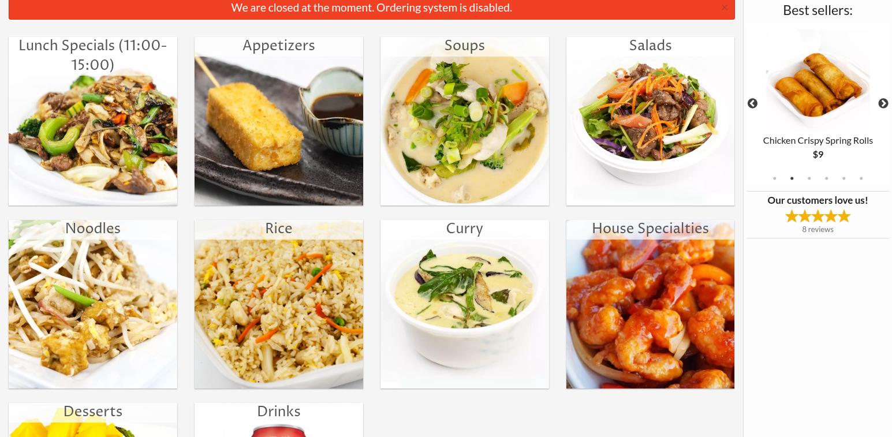The image size is (892, 437).
Task: Dismiss the closed-ordering alert banner
Action: click(725, 8)
